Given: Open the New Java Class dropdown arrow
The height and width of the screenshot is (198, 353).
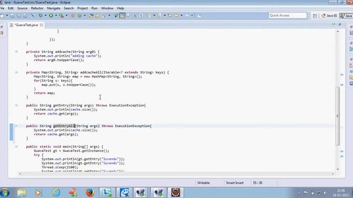Looking at the screenshot, I should tap(85, 15).
